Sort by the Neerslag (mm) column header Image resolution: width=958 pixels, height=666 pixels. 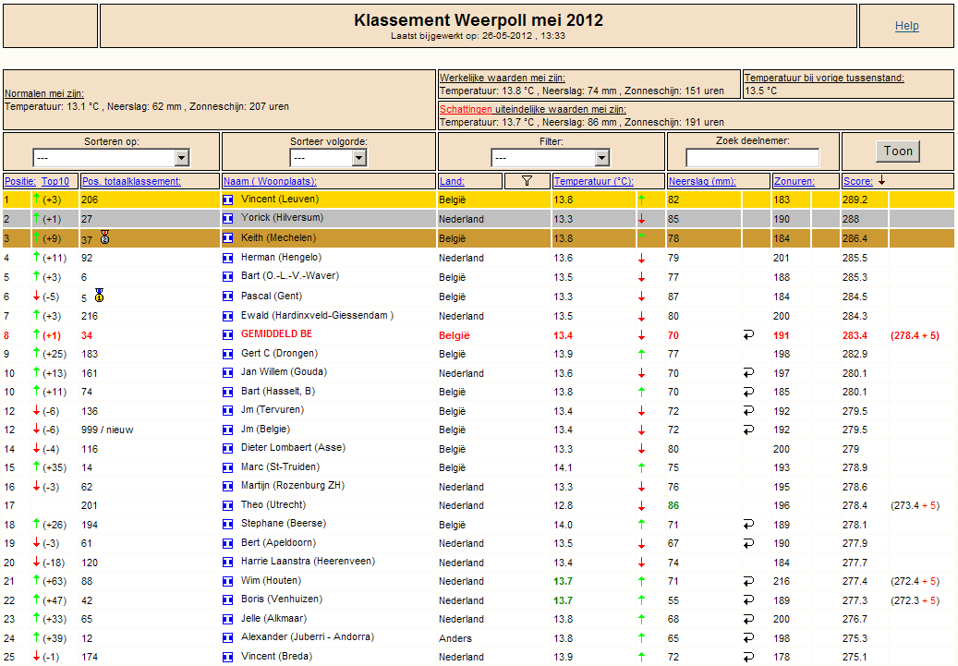(702, 181)
